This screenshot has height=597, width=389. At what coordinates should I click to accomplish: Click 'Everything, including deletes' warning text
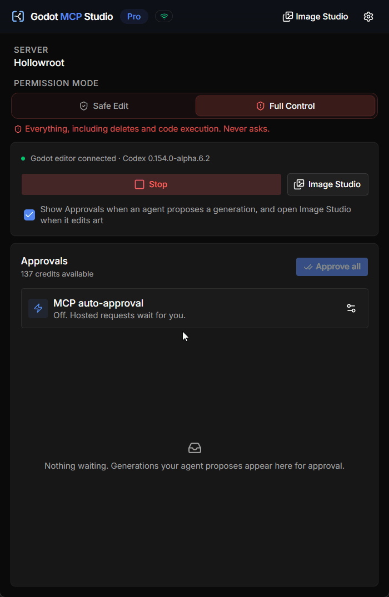147,129
